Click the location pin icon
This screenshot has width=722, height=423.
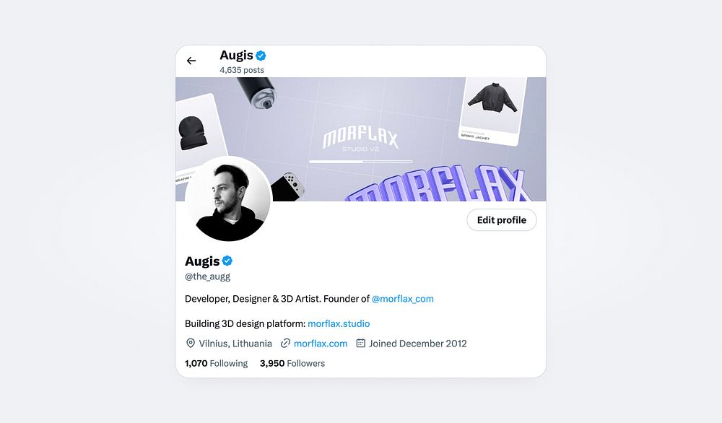(190, 344)
